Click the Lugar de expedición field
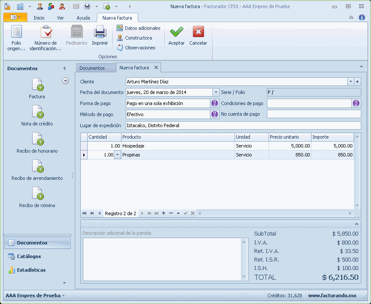The width and height of the screenshot is (371, 304). [243, 125]
